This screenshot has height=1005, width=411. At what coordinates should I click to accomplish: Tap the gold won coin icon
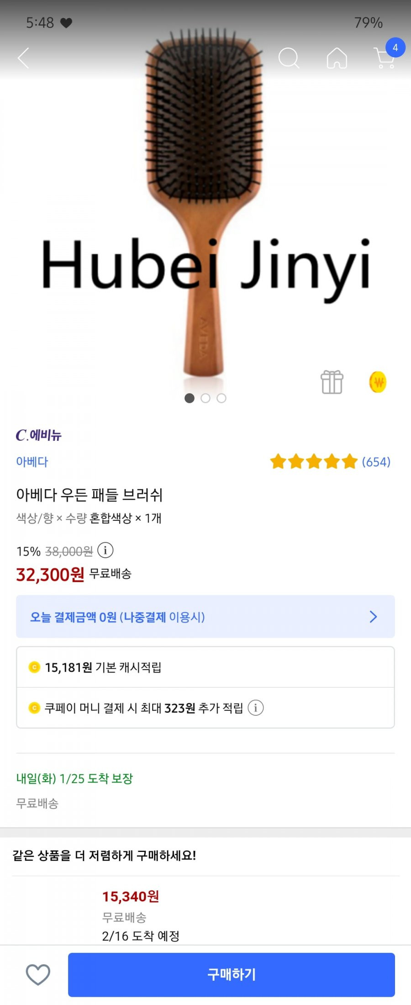pos(378,382)
